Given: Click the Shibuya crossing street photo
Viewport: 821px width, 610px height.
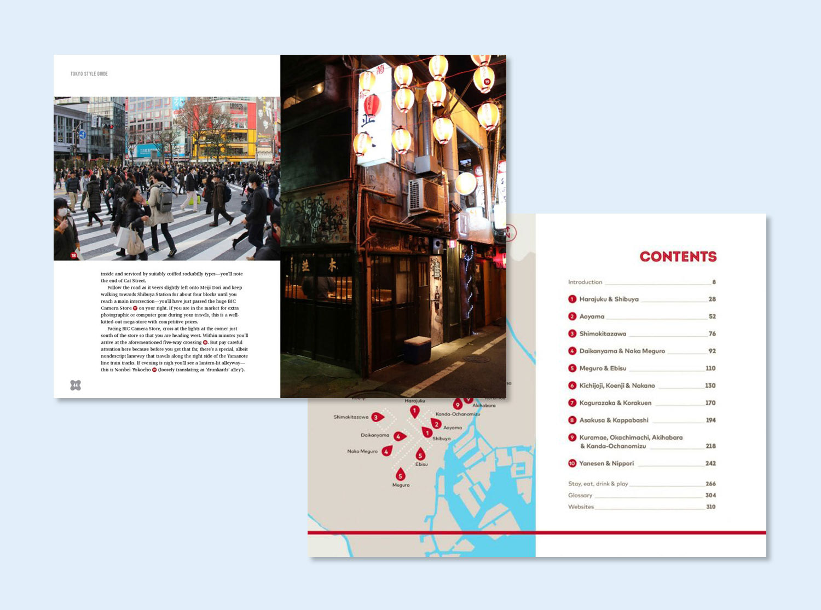Looking at the screenshot, I should [167, 179].
